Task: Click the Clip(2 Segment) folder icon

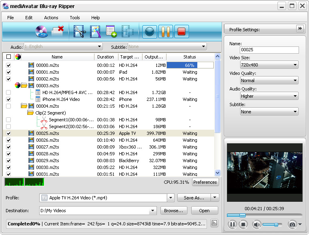Action: 30,113
